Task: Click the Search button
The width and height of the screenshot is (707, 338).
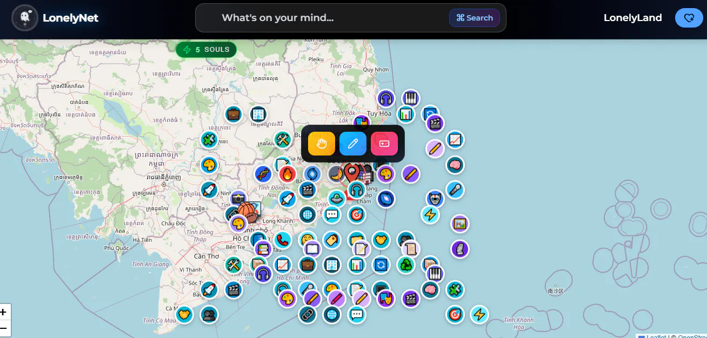Action: (475, 18)
